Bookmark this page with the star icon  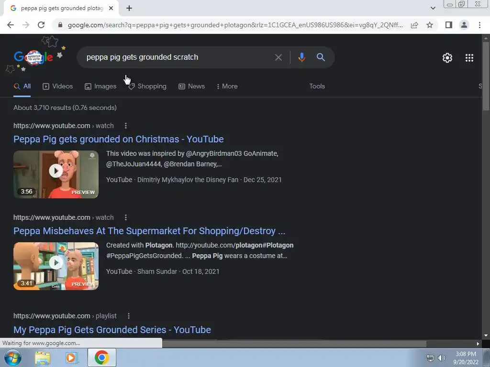coord(430,25)
